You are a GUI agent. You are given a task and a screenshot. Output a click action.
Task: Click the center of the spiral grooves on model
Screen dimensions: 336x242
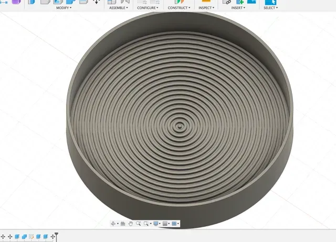tap(180, 126)
